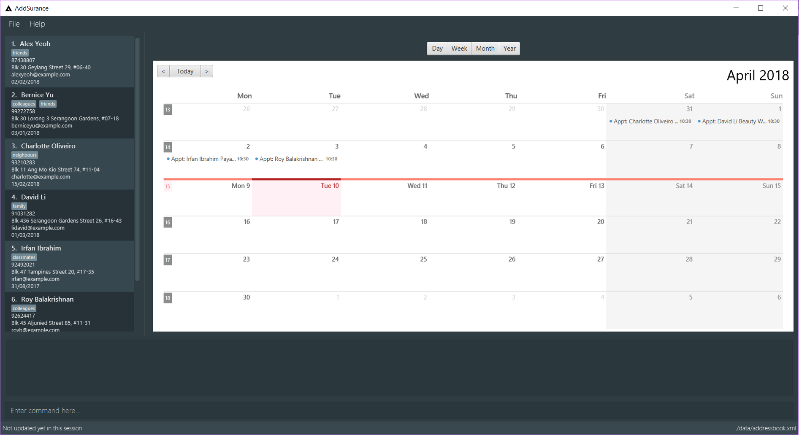Screen dimensions: 799x435
Task: Click week number 17 badge
Action: pyautogui.click(x=168, y=260)
